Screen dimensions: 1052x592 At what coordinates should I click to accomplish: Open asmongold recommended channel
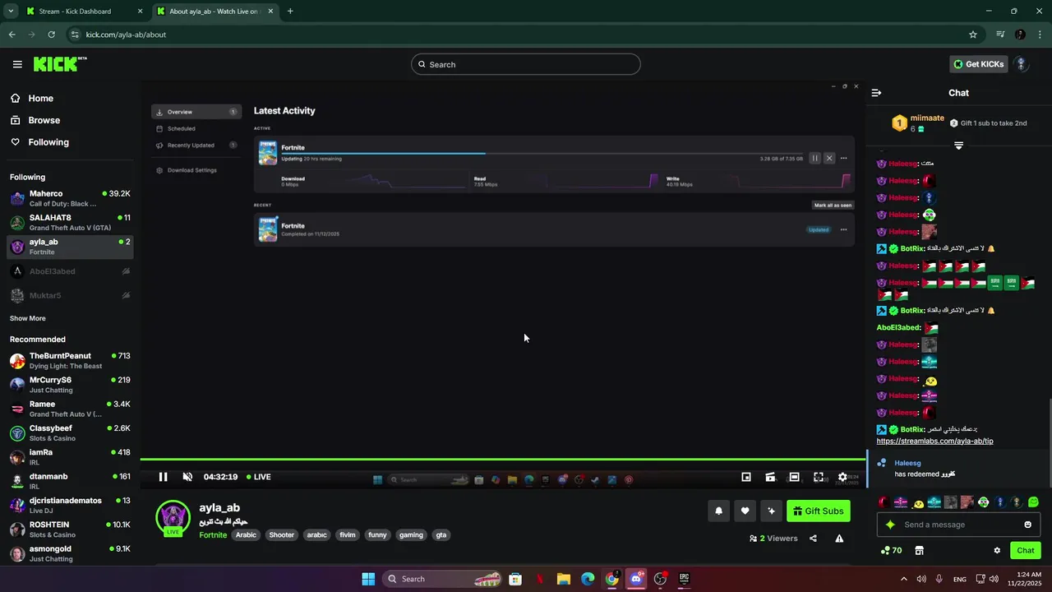(x=70, y=553)
